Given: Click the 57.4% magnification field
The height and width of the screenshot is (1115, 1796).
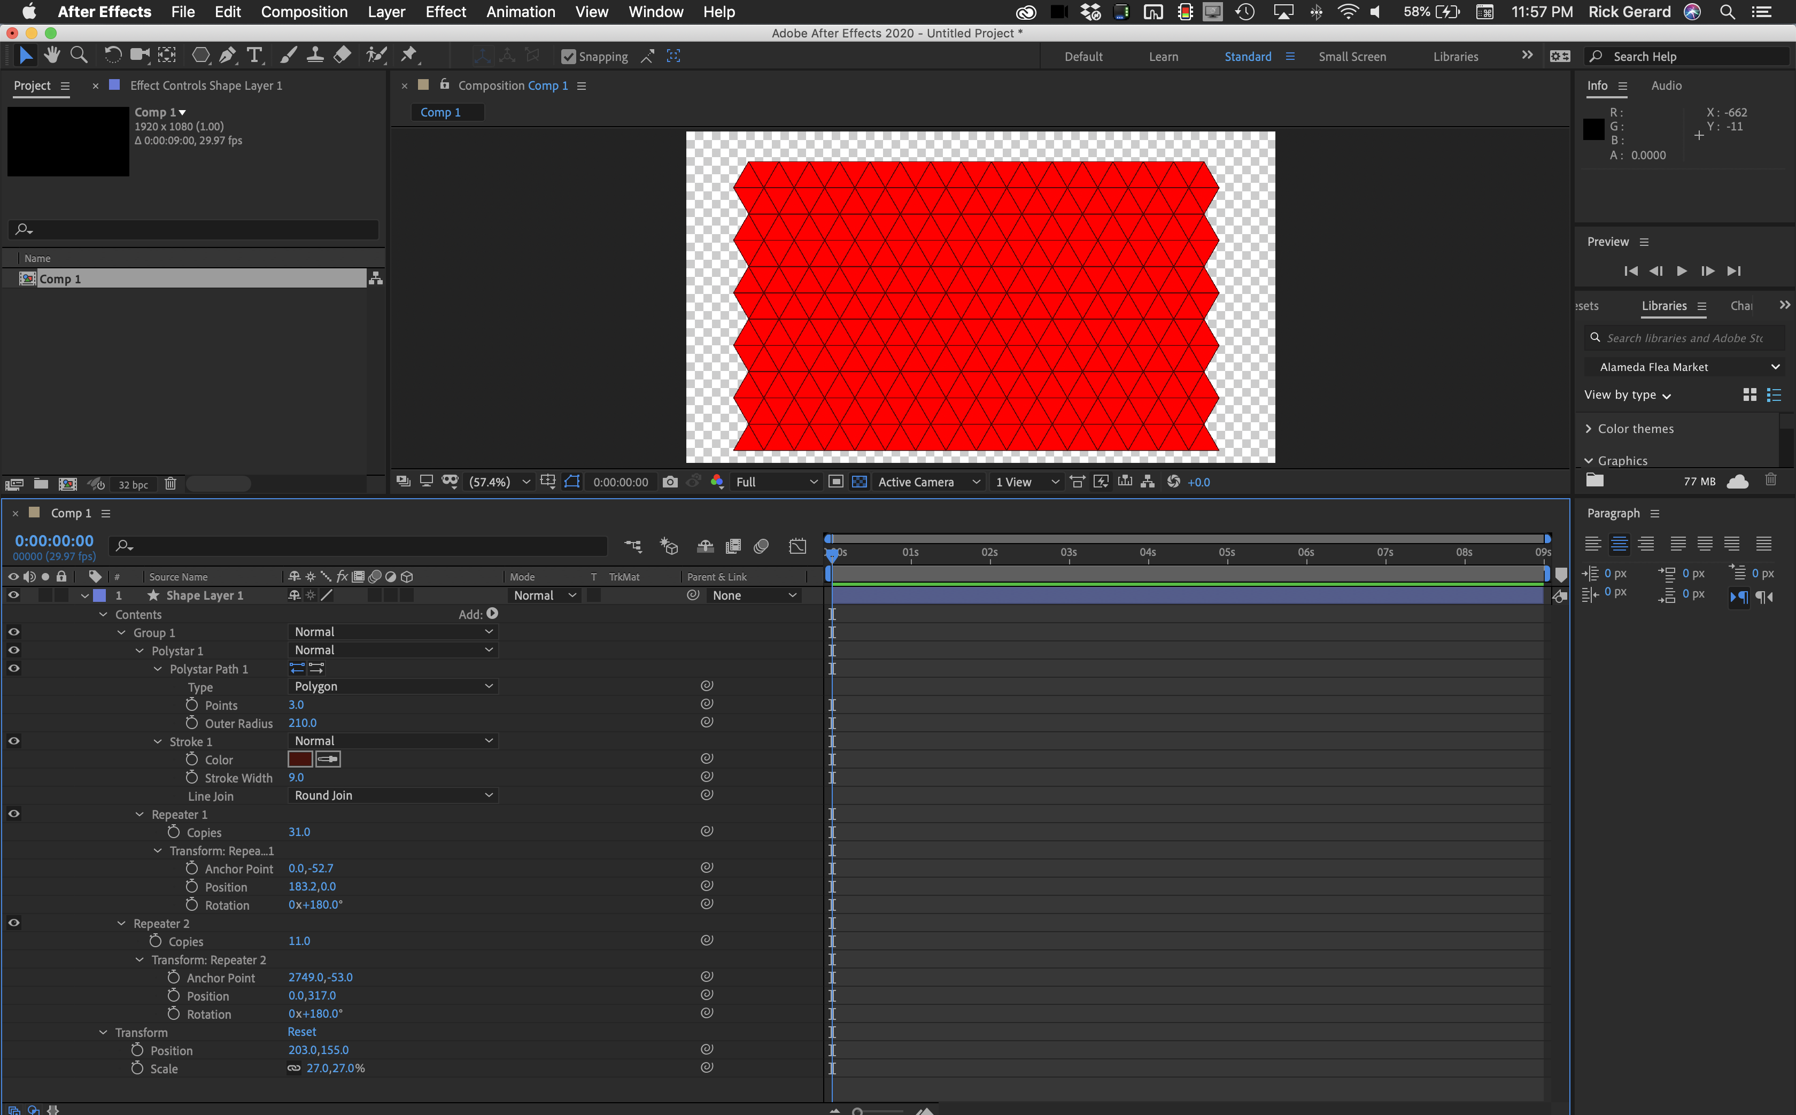Looking at the screenshot, I should [490, 482].
